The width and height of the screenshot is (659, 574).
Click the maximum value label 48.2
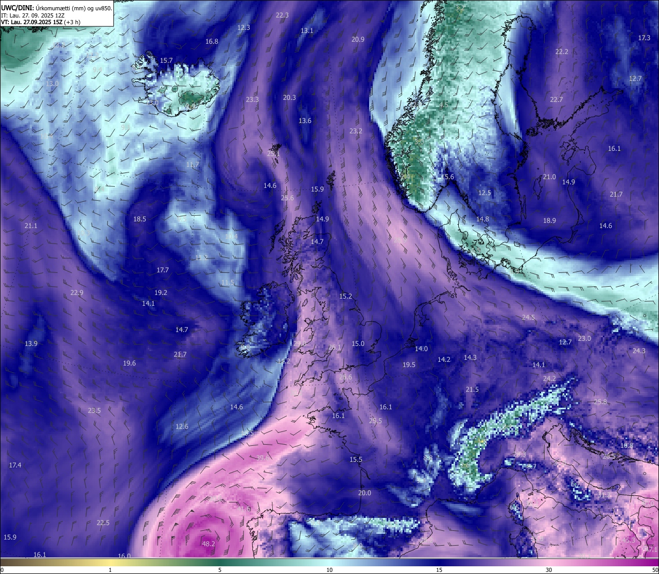(x=209, y=544)
